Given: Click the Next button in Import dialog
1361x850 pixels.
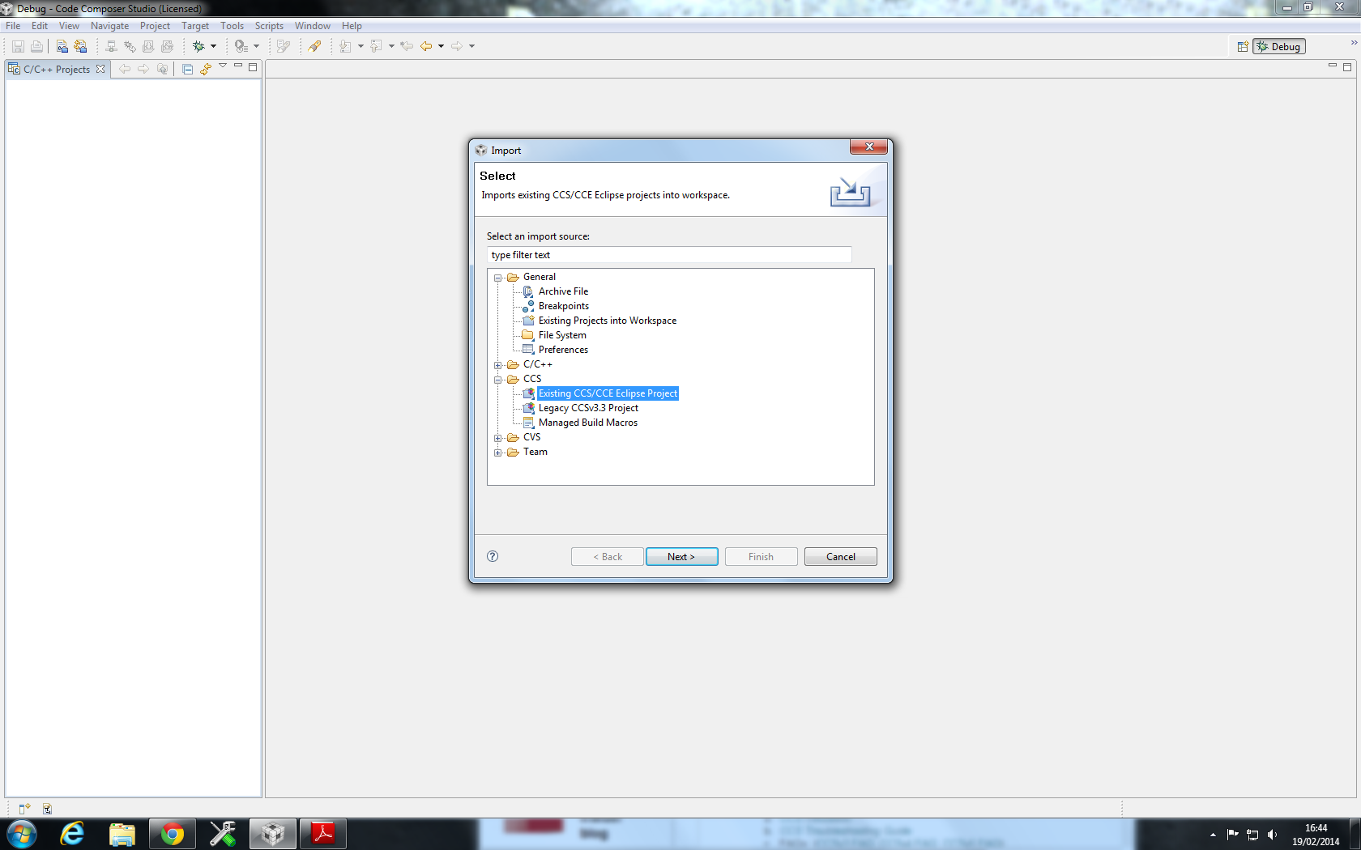Looking at the screenshot, I should click(681, 557).
